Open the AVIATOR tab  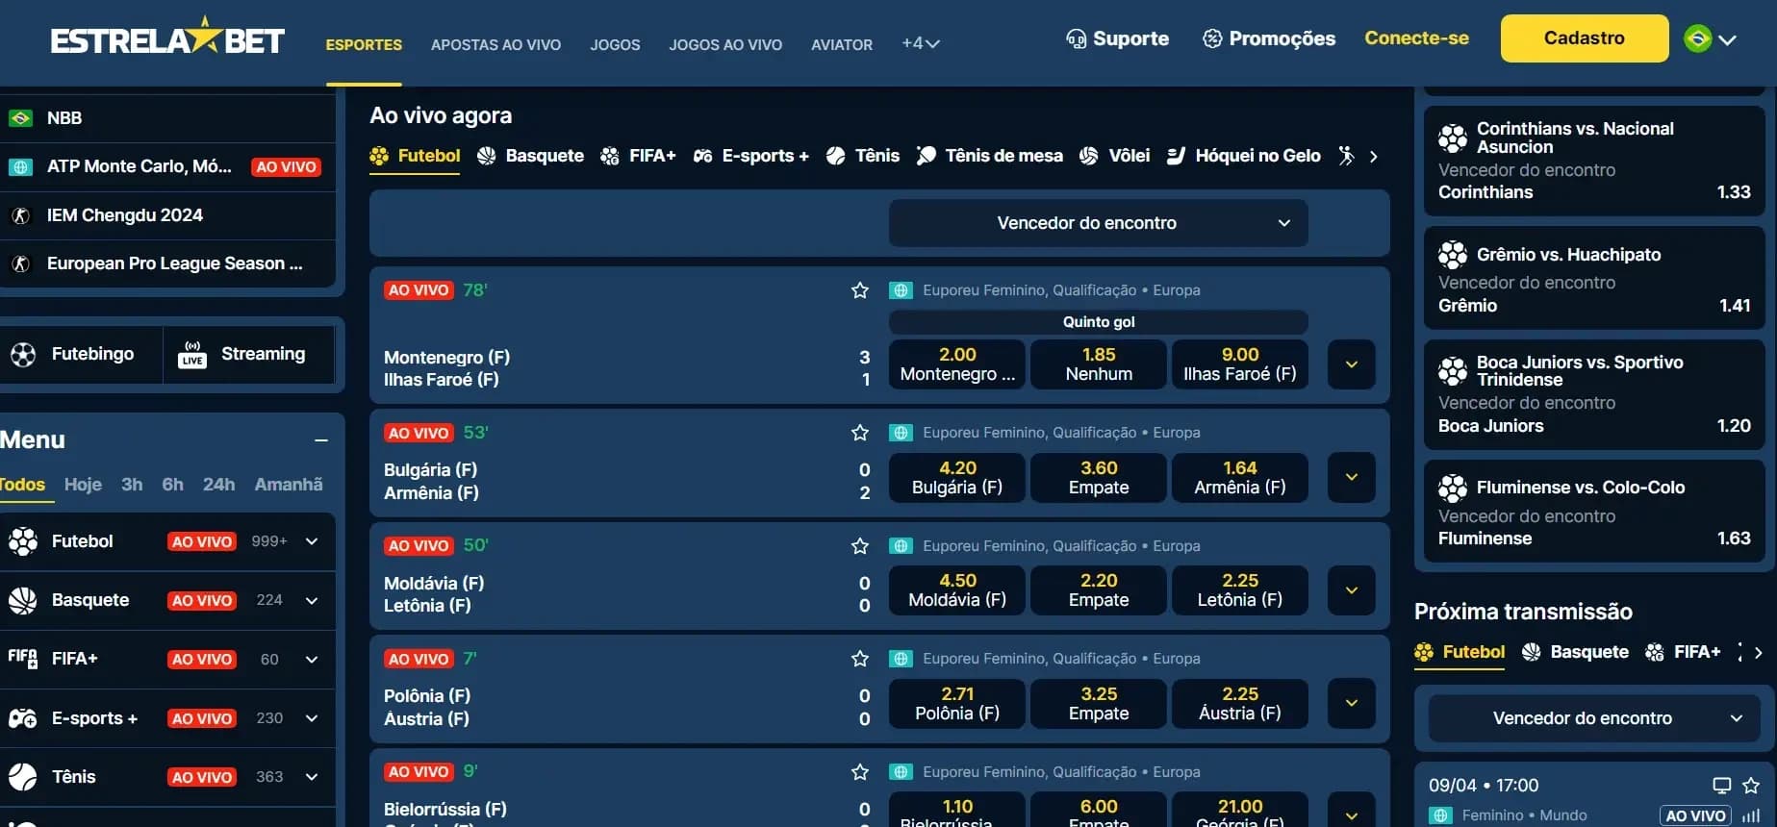(x=842, y=44)
